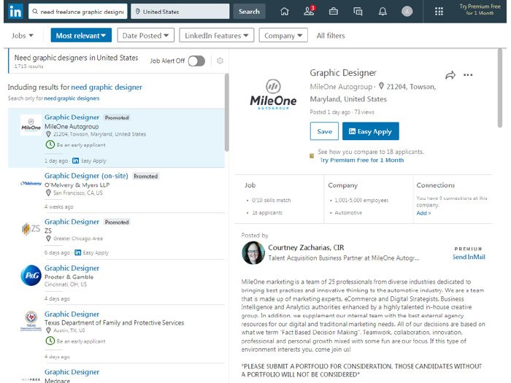Click '0/10 skills match' text
Screen dimensions: 511x383
tap(271, 201)
